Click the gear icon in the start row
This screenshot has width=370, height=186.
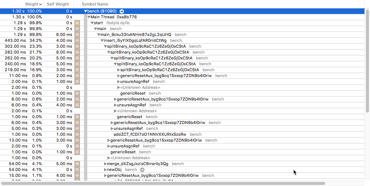tap(77, 23)
